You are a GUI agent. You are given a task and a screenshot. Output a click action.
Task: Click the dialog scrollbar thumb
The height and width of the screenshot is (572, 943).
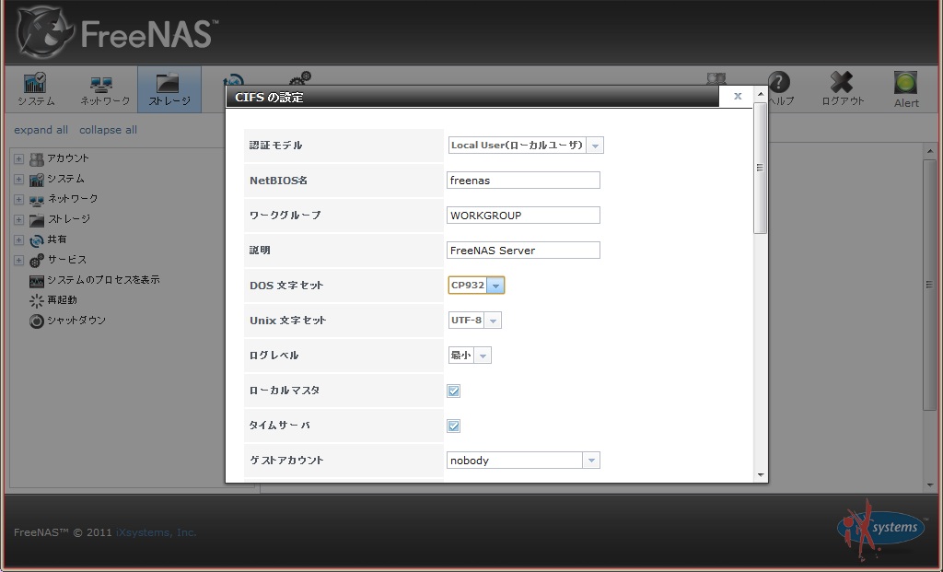(x=760, y=168)
